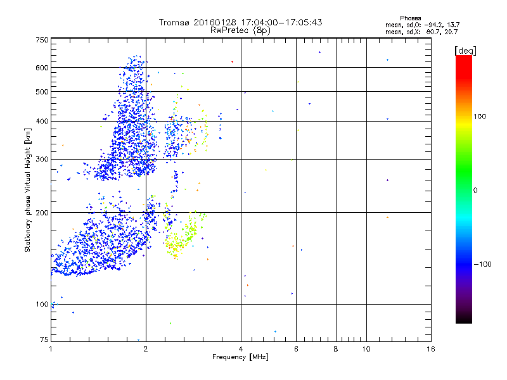This screenshot has width=507, height=380.
Task: Click the x-axis tick label '1'
Action: click(51, 349)
